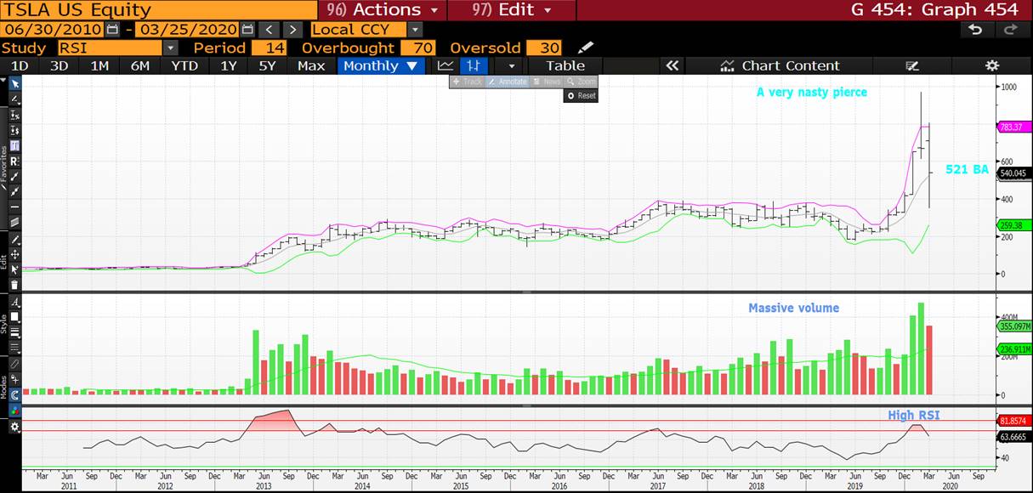Open left toolbar settings gear
This screenshot has height=493, width=1033.
click(x=14, y=427)
